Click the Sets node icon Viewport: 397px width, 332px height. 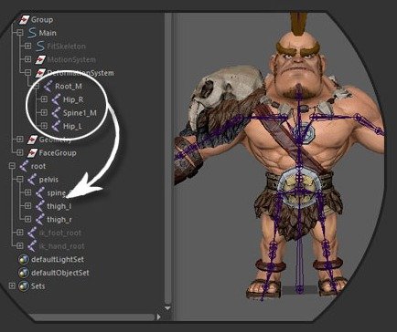click(24, 286)
